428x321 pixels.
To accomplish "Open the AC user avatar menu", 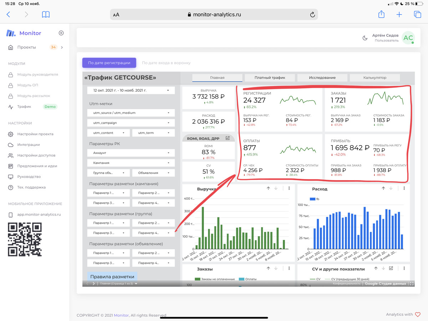I will tap(408, 38).
